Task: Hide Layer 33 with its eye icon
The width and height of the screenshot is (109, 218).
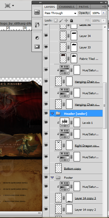Action: [x=46, y=47]
